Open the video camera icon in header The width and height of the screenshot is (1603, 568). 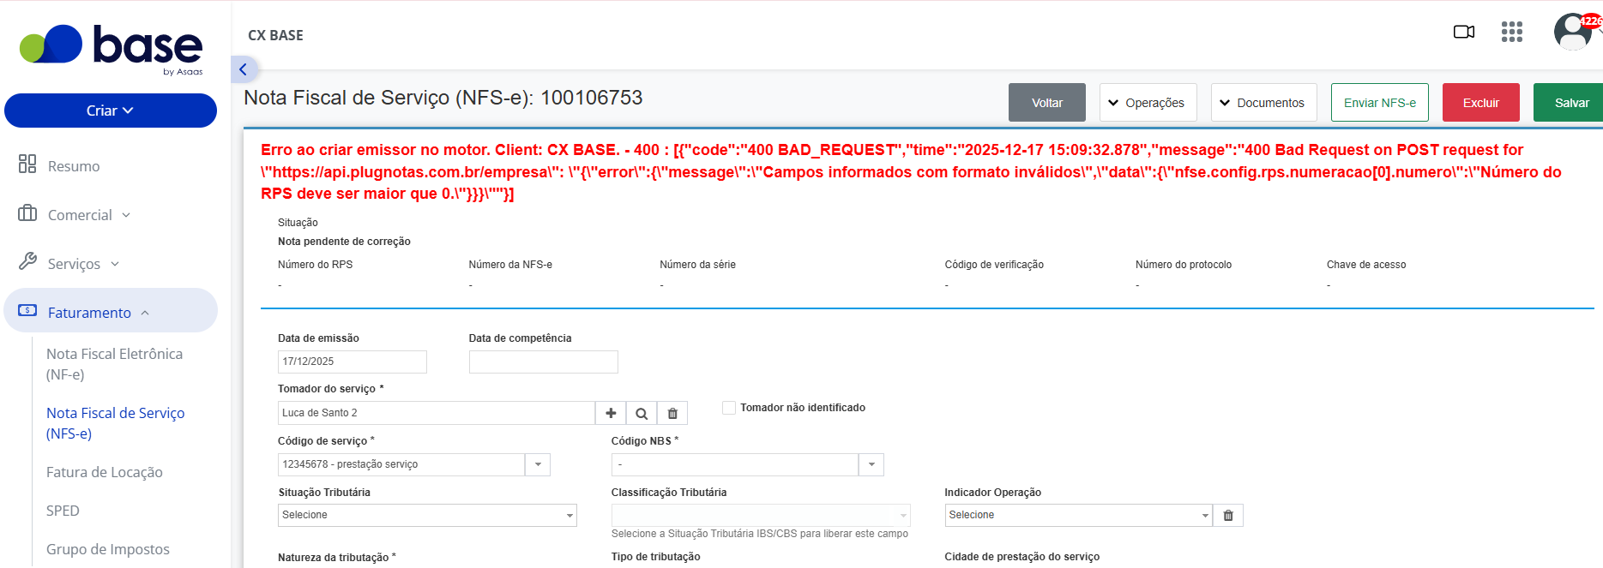1464,32
